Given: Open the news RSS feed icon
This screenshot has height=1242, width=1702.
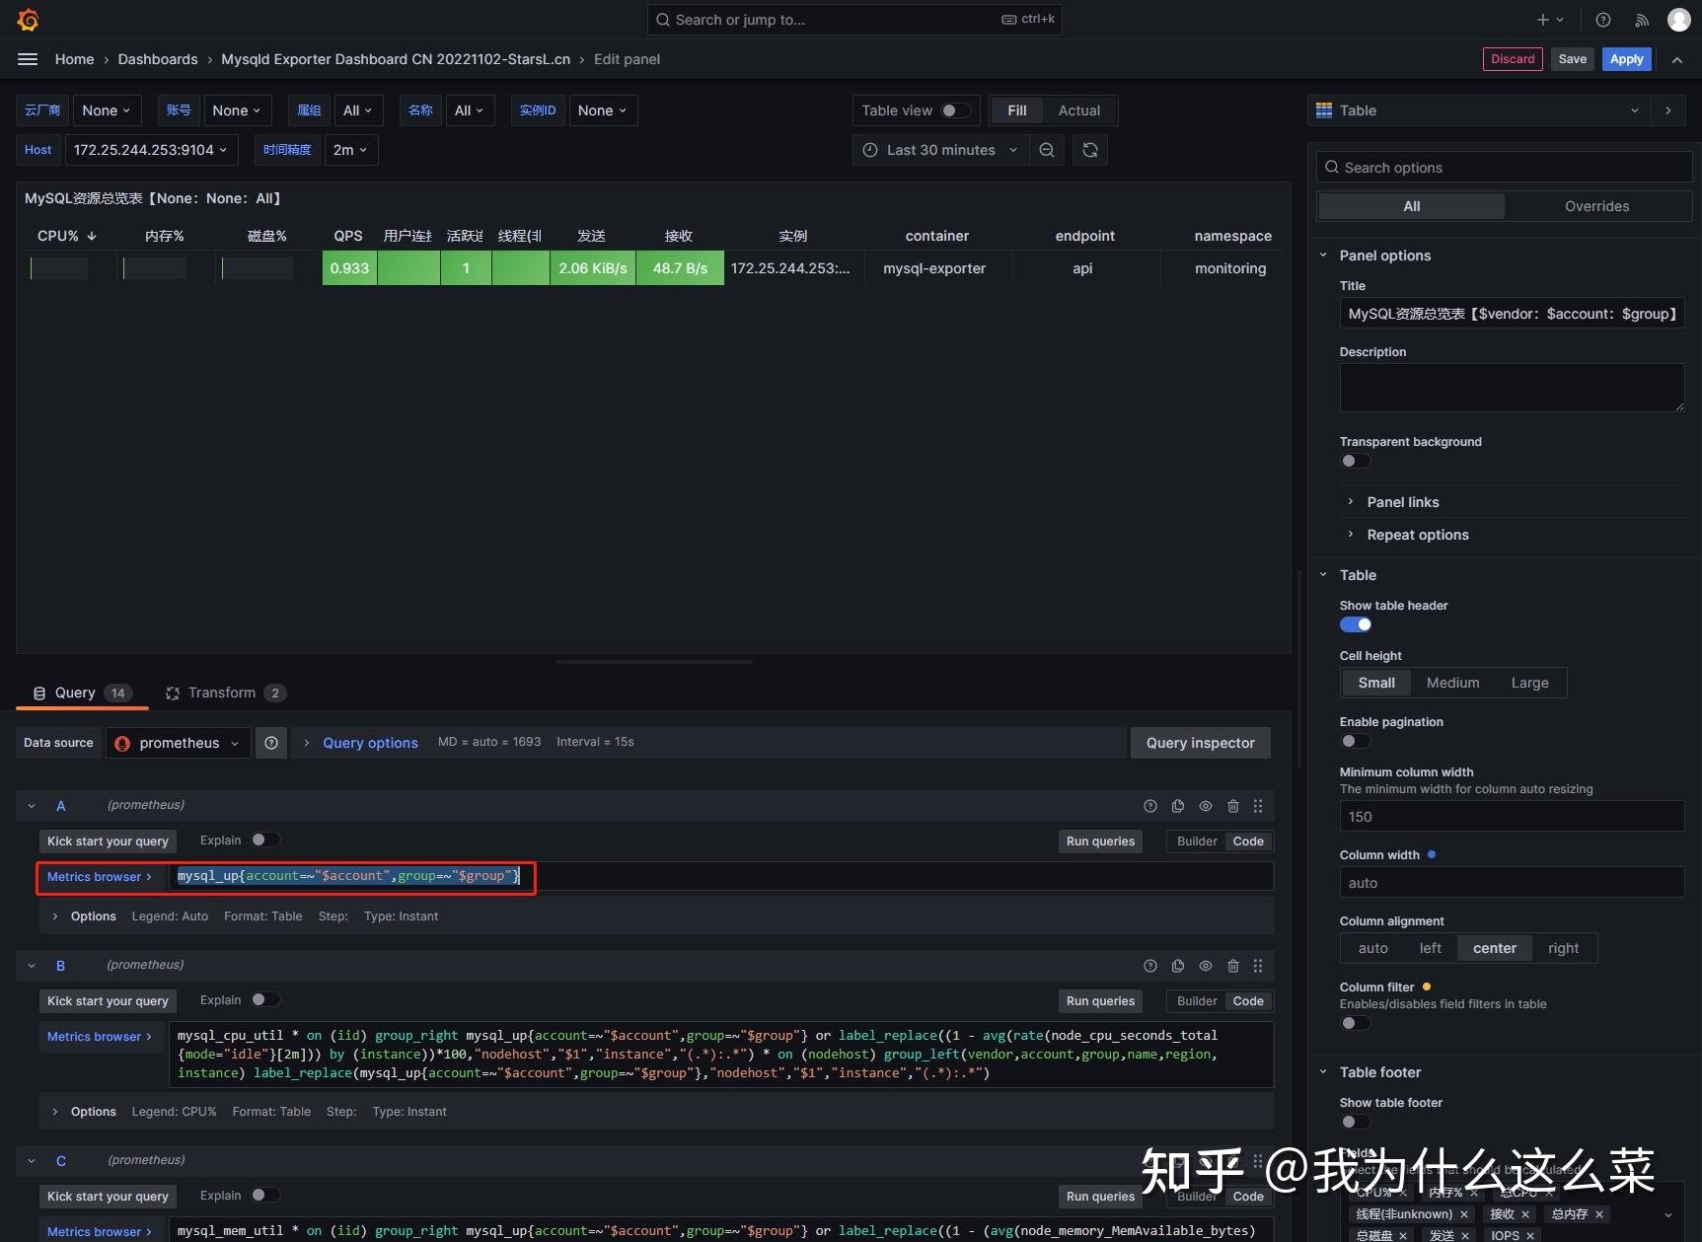Looking at the screenshot, I should [x=1642, y=20].
